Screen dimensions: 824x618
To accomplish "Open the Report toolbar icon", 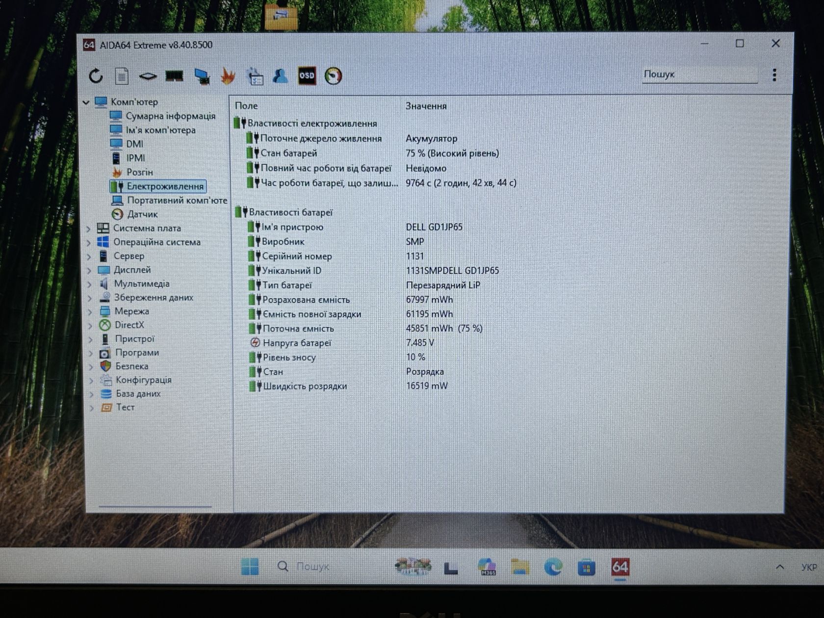I will click(122, 76).
